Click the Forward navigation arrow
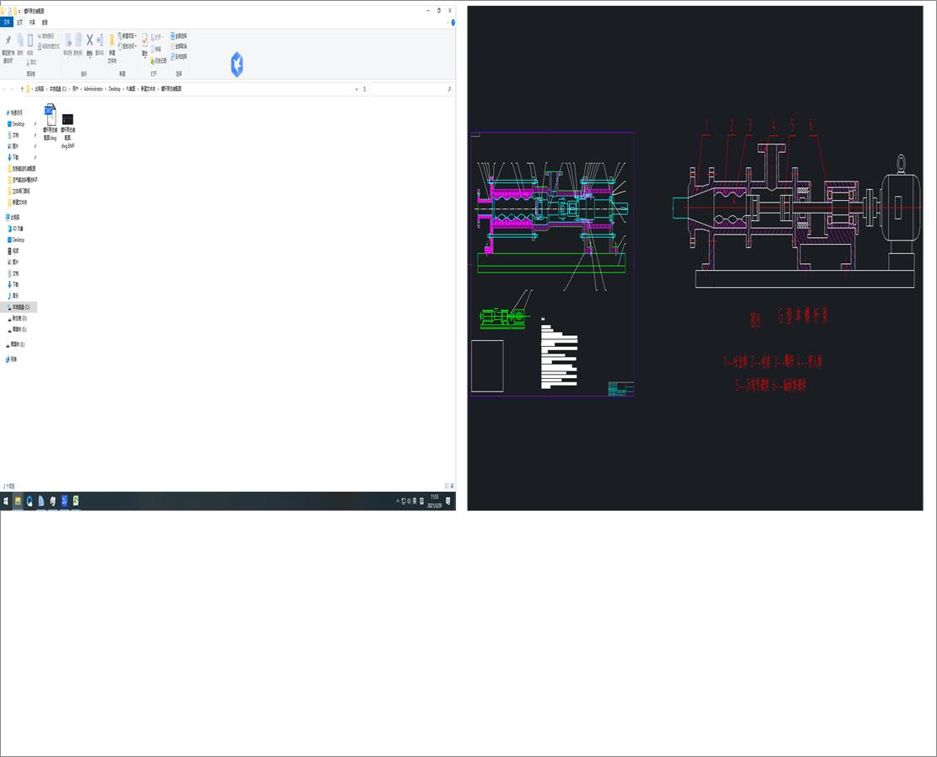 coord(13,89)
